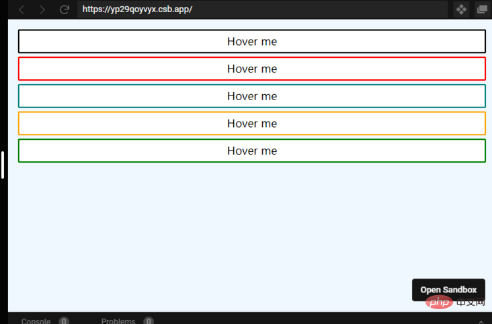
Task: Click the browser forward arrow icon
Action: [42, 9]
